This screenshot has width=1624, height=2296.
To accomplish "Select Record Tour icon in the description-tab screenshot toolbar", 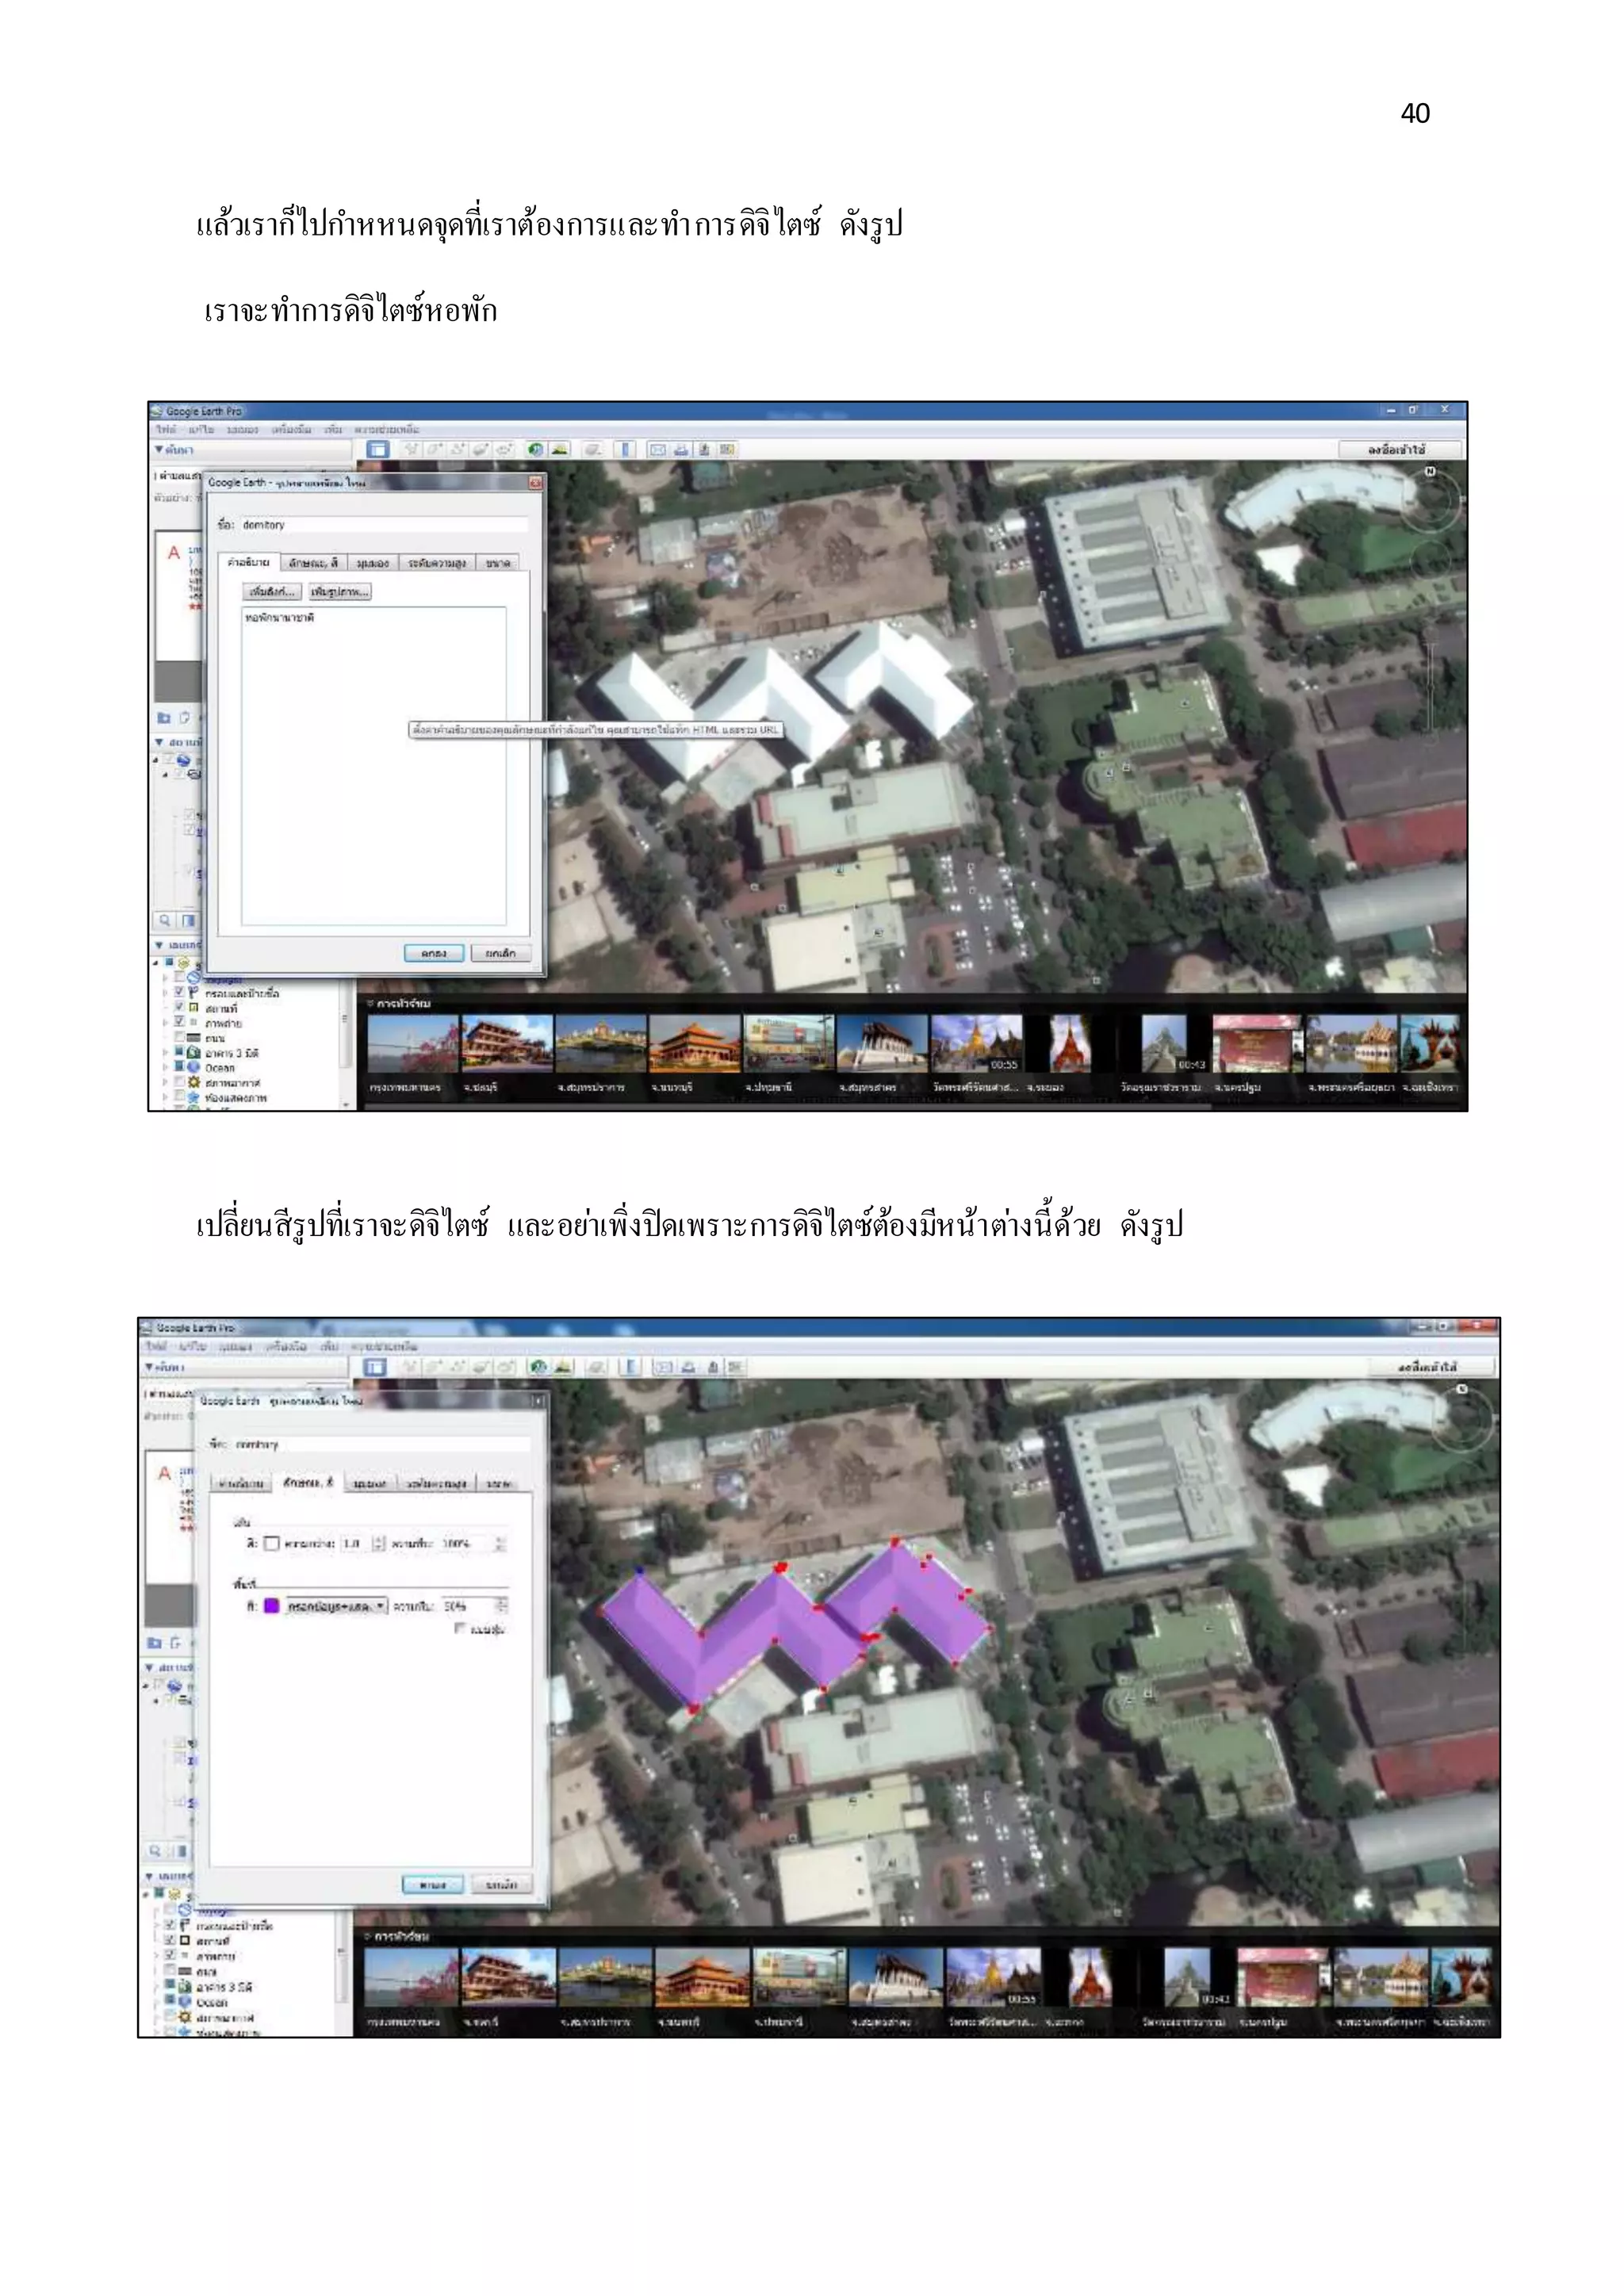I will point(504,450).
